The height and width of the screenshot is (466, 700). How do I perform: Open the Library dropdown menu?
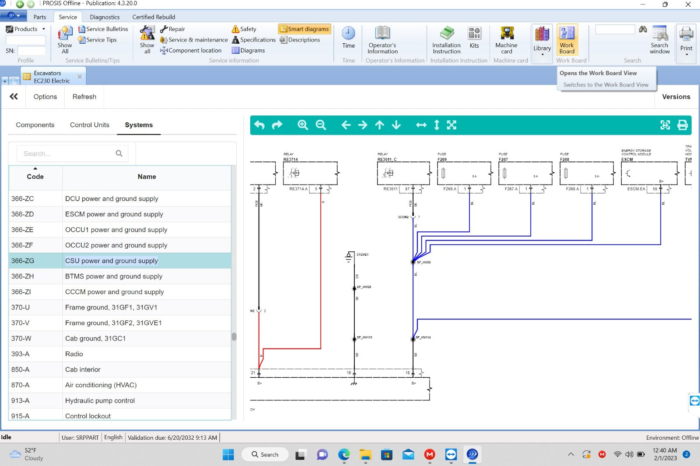pos(542,44)
